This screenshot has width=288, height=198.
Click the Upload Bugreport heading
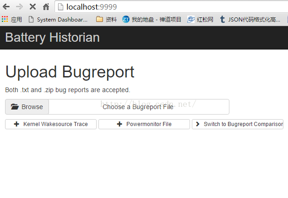(70, 72)
